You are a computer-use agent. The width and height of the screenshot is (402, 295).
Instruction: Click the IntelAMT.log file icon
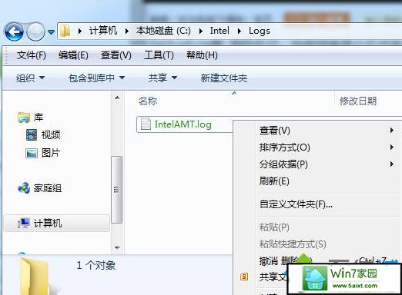pos(146,124)
